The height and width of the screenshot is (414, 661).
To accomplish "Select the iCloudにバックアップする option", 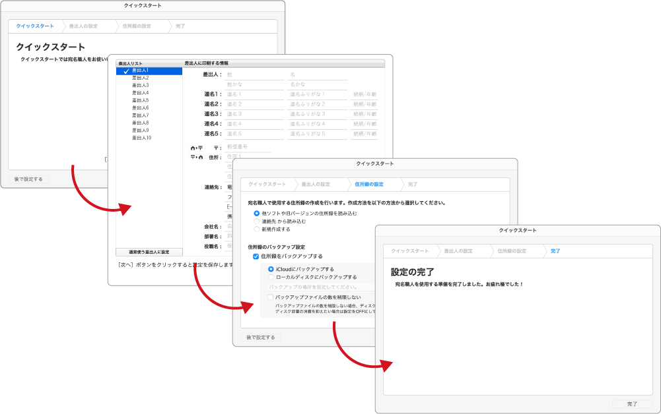I will pyautogui.click(x=271, y=269).
